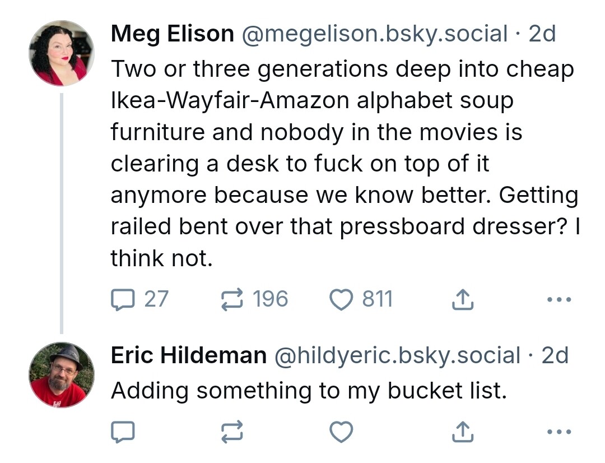Open Meg Elison's profile picture

[62, 53]
